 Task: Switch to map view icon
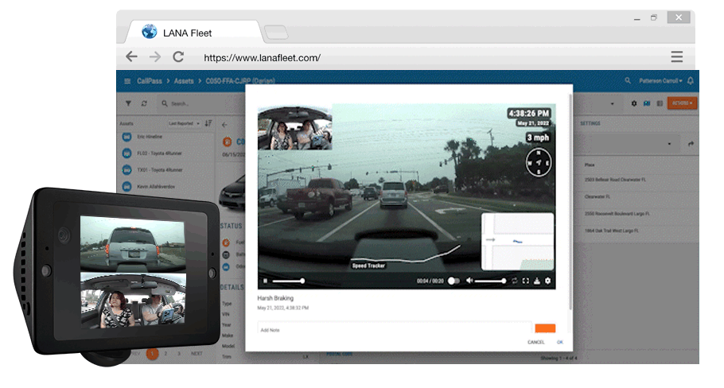(x=646, y=103)
